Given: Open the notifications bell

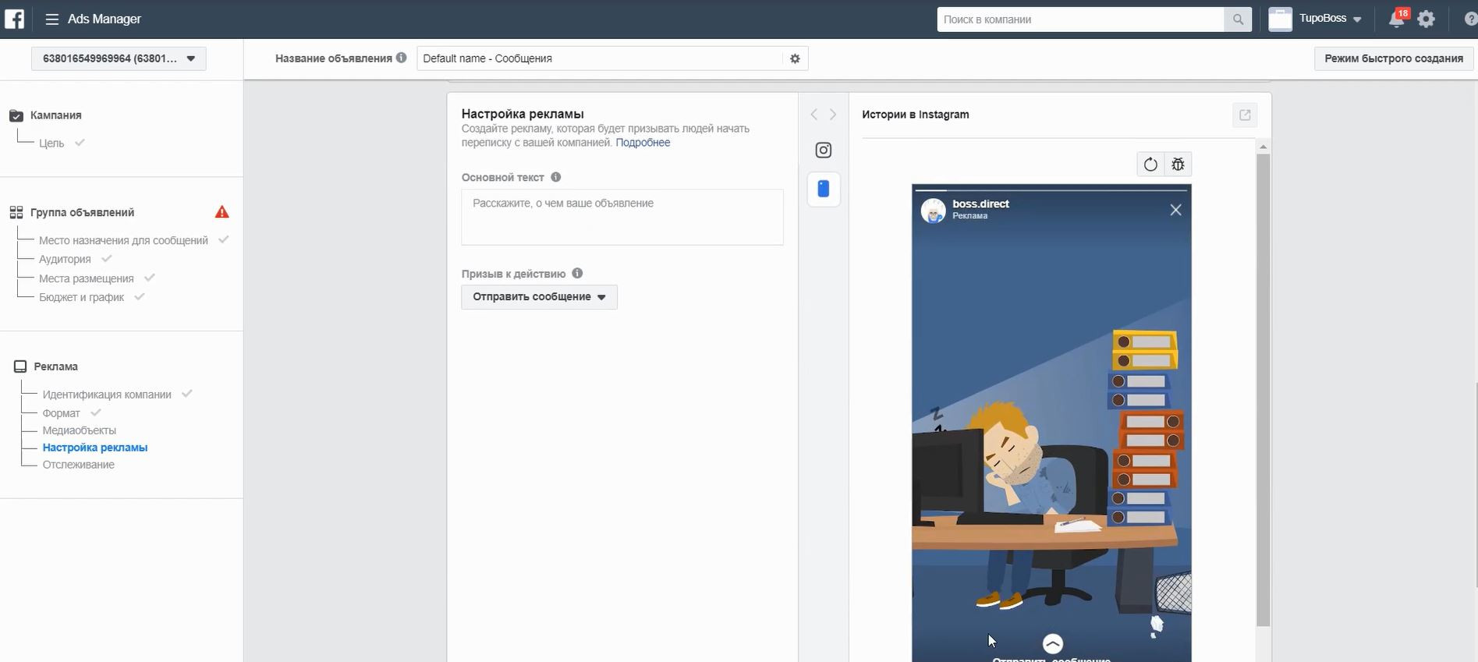Looking at the screenshot, I should coord(1396,19).
